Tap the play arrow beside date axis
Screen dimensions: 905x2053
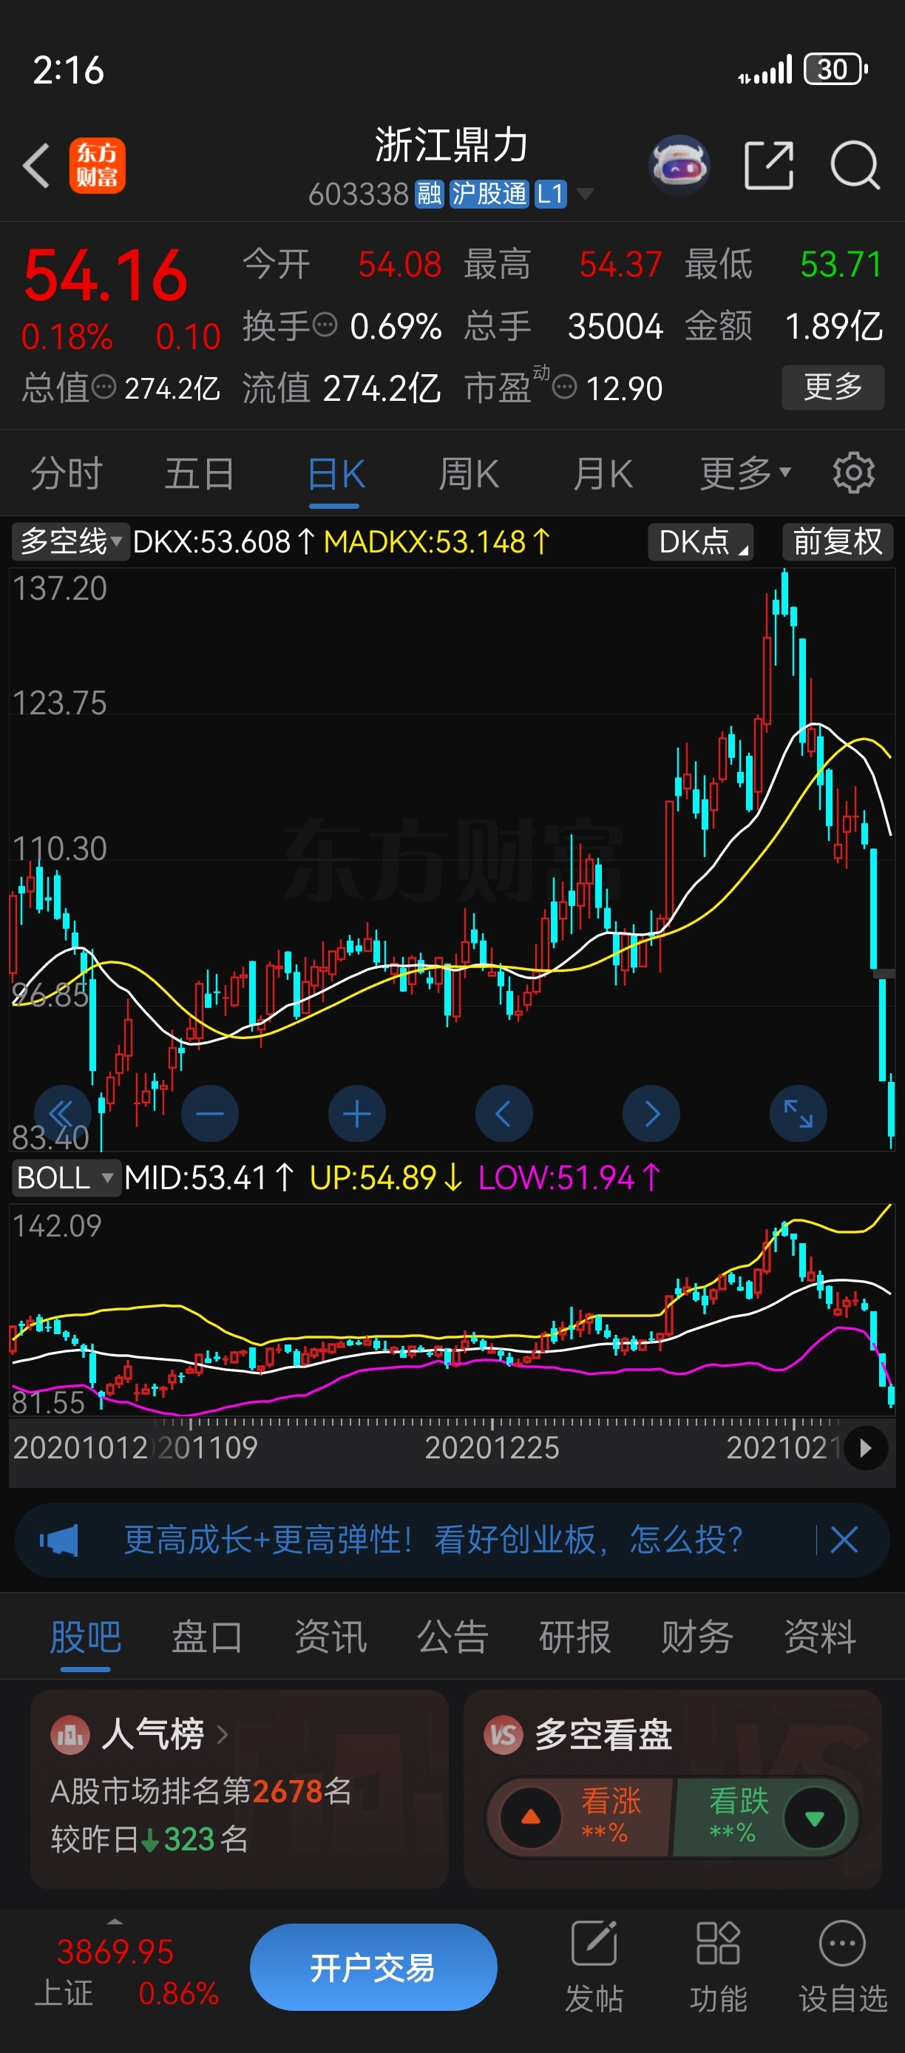point(866,1447)
